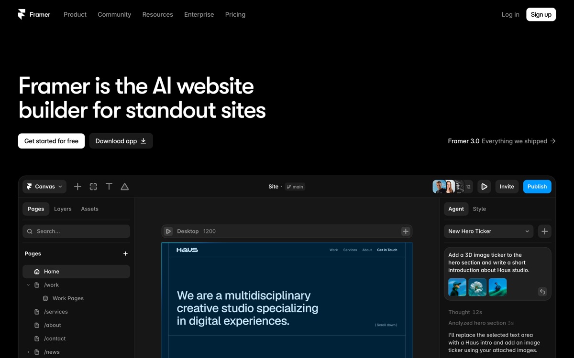Screen dimensions: 574x358
Task: Click the plus Insert icon in the toolbar
Action: [77, 187]
